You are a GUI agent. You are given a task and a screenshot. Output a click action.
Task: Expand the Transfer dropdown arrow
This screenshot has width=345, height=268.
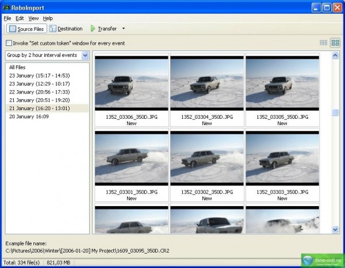(x=123, y=29)
